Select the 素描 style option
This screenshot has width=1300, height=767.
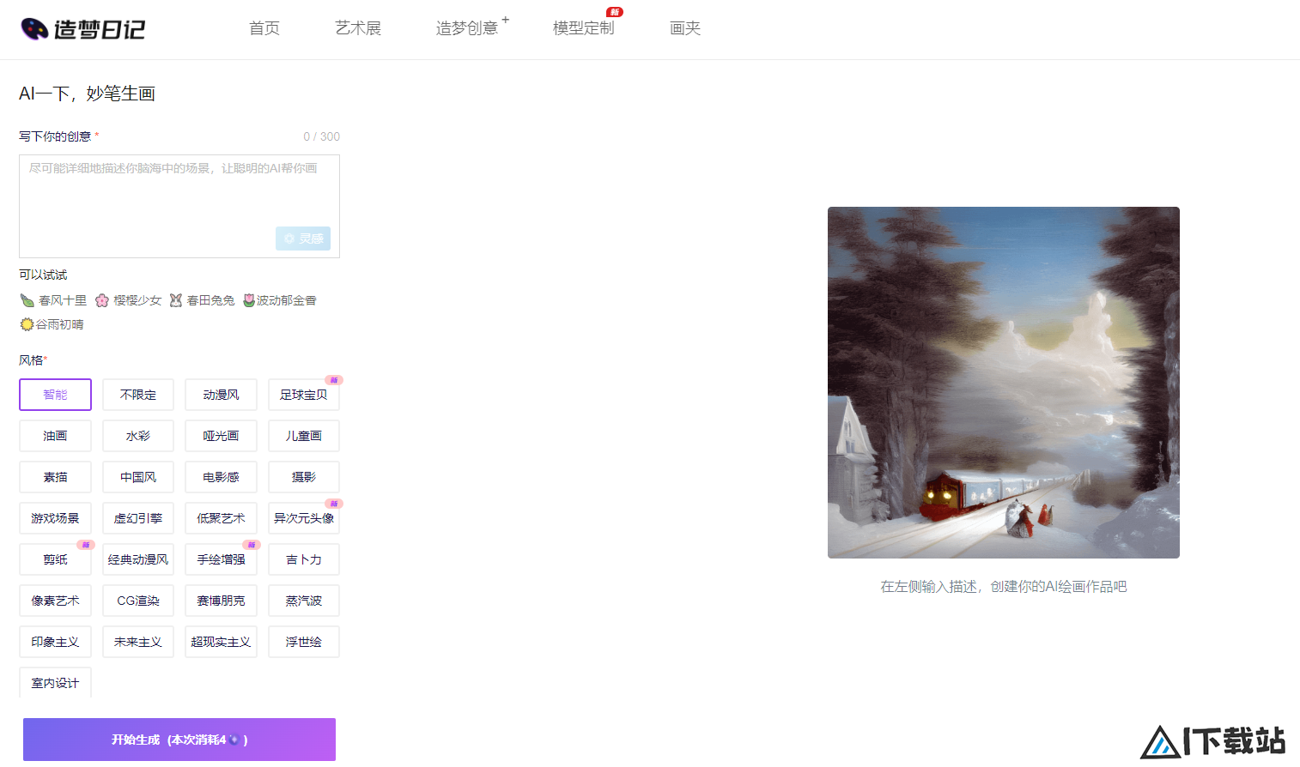[x=55, y=477]
